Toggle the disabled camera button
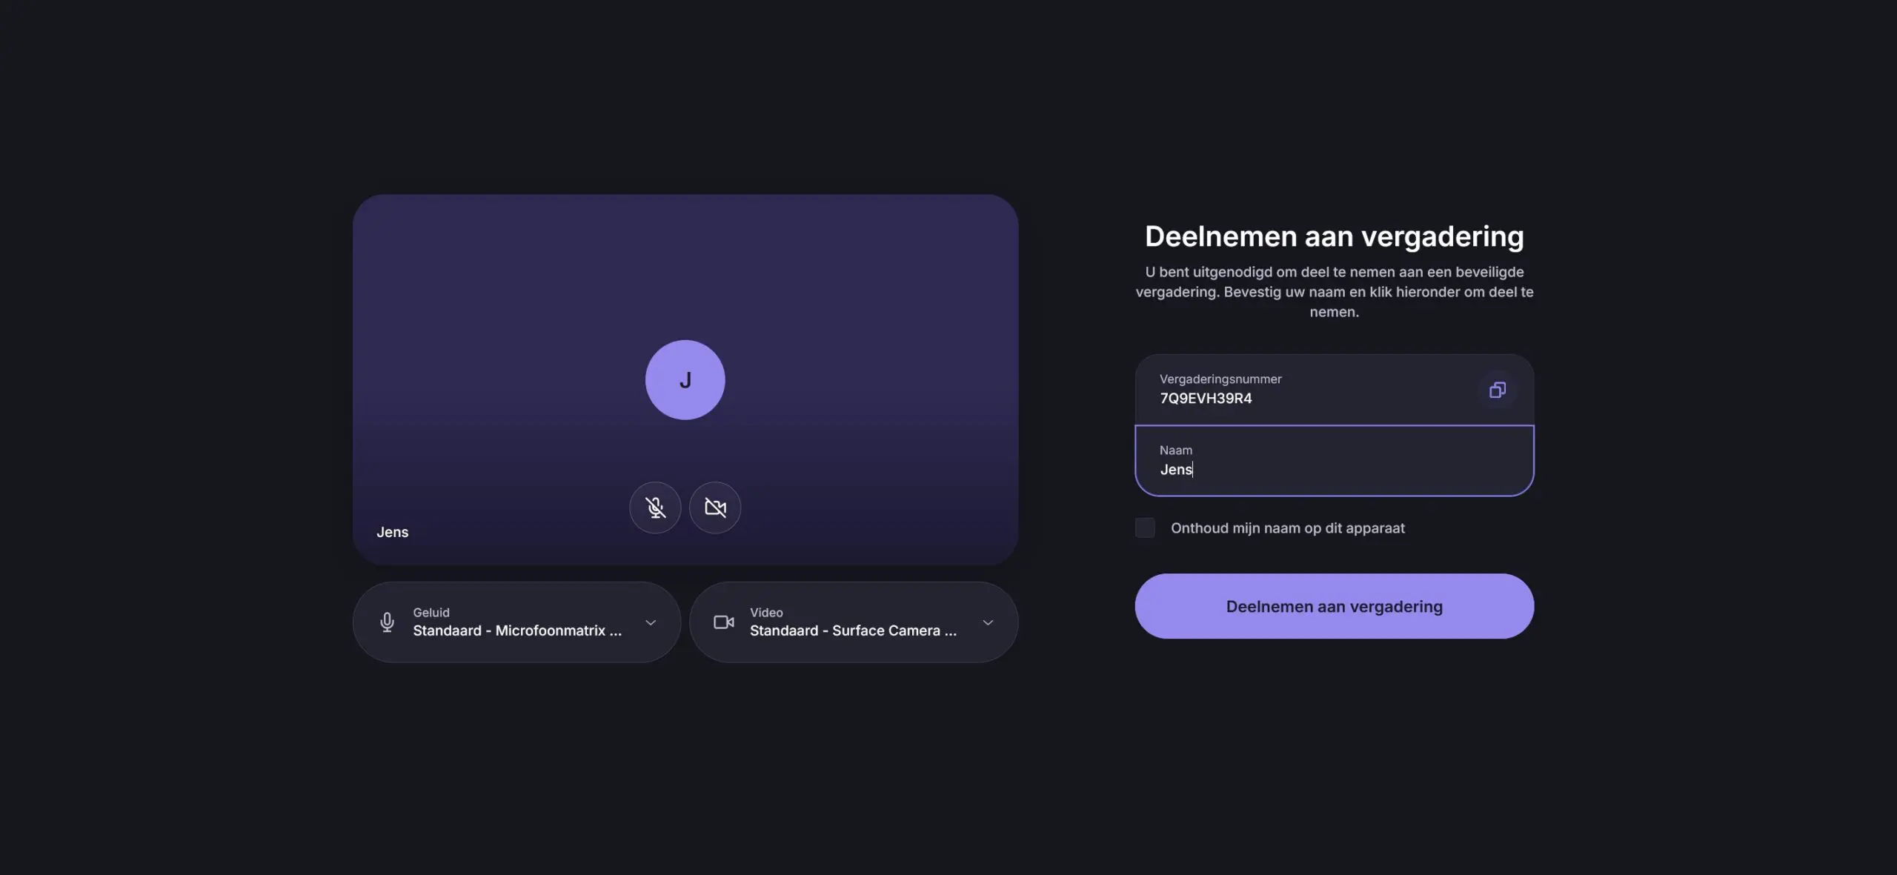 pyautogui.click(x=715, y=508)
